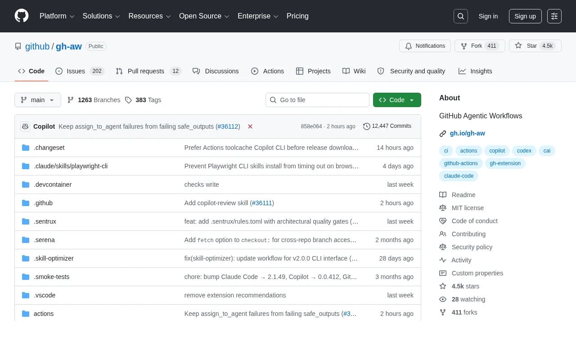Expand the Platform menu in header
The width and height of the screenshot is (576, 360).
(x=57, y=16)
